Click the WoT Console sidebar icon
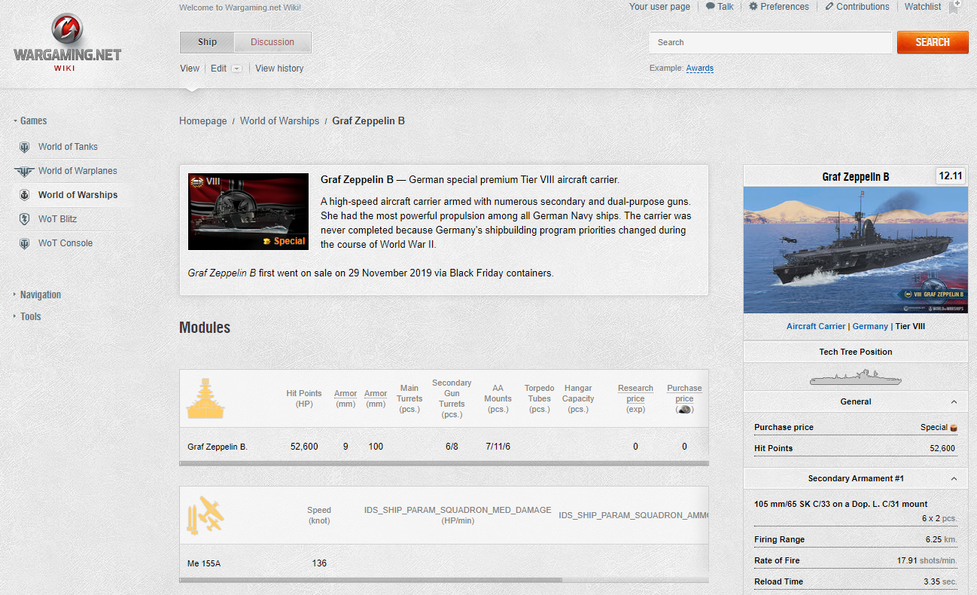The width and height of the screenshot is (977, 595). [24, 243]
